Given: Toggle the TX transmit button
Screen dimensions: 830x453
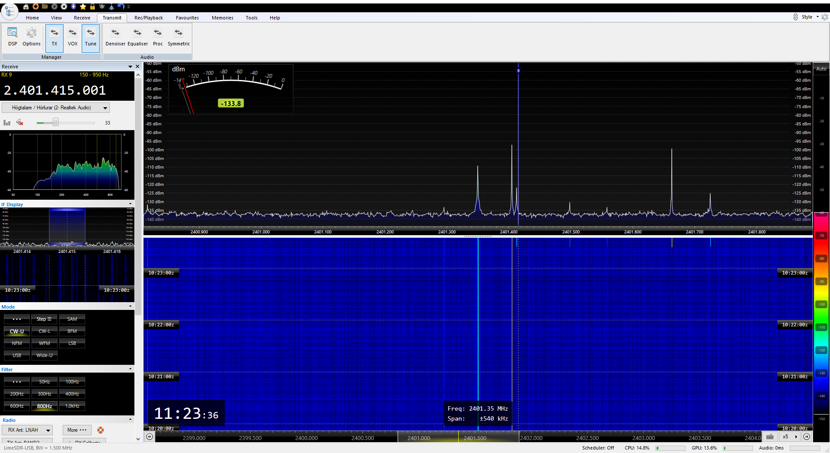Looking at the screenshot, I should [54, 37].
